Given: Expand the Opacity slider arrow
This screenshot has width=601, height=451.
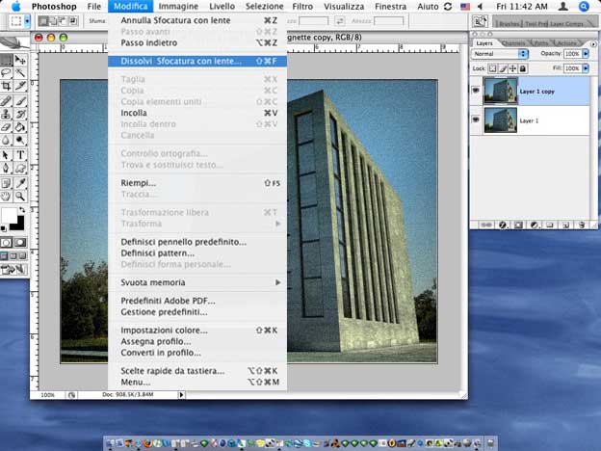Looking at the screenshot, I should coord(585,54).
